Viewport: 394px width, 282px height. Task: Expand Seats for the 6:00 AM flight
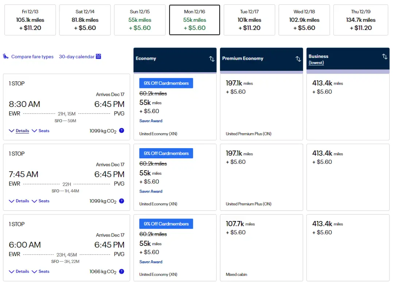pos(40,271)
